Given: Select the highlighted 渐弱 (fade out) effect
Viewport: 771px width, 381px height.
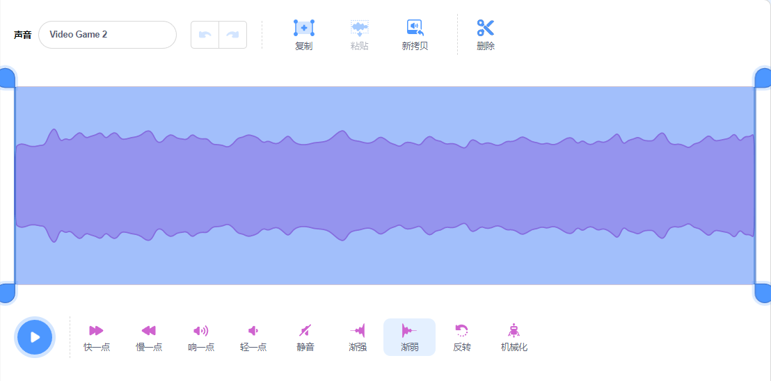Looking at the screenshot, I should pos(410,337).
